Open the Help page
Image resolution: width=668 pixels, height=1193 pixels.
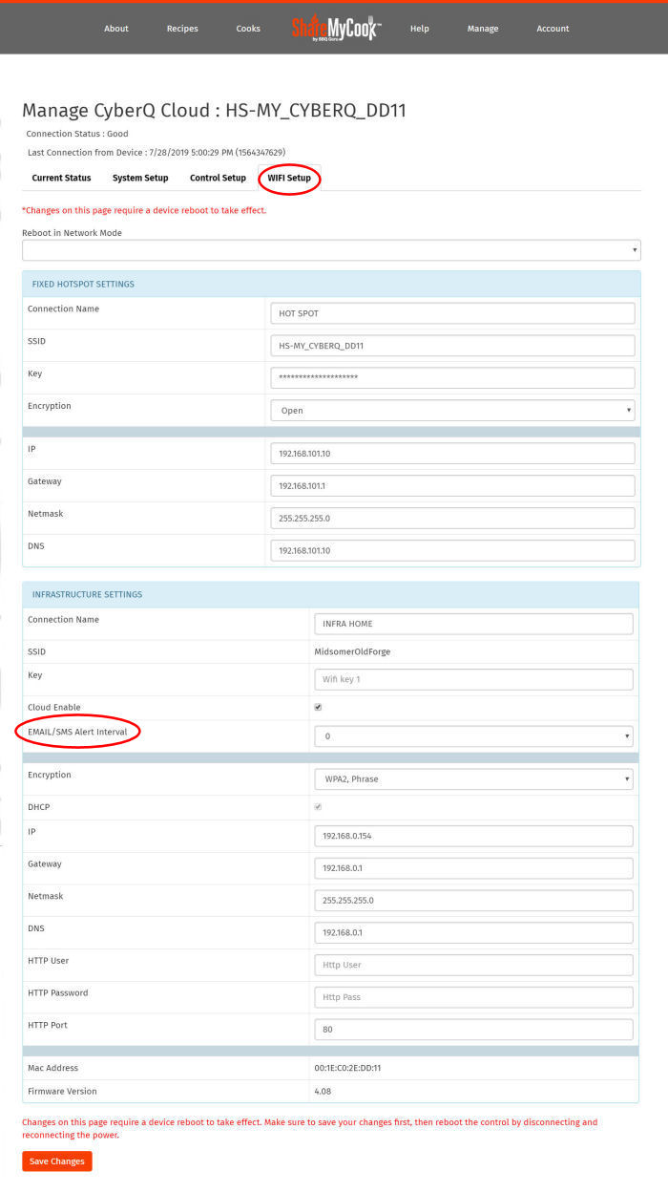(x=419, y=29)
